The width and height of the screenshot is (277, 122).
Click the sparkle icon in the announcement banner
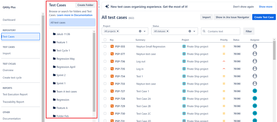click(x=107, y=7)
